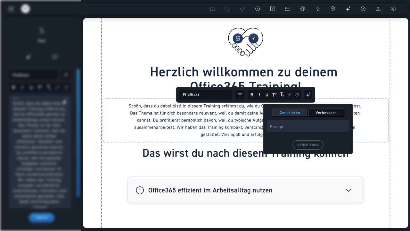Viewport: 410px width, 231px height.
Task: Click 'Office365 effizient im Arbeitsalltag nutzen' title
Action: coord(210,190)
